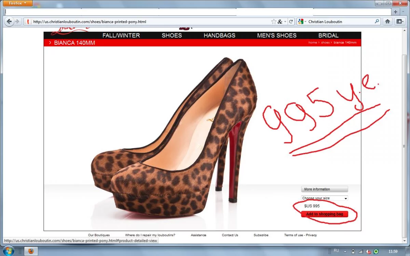Open Terms of use - Privacy link

pos(300,235)
